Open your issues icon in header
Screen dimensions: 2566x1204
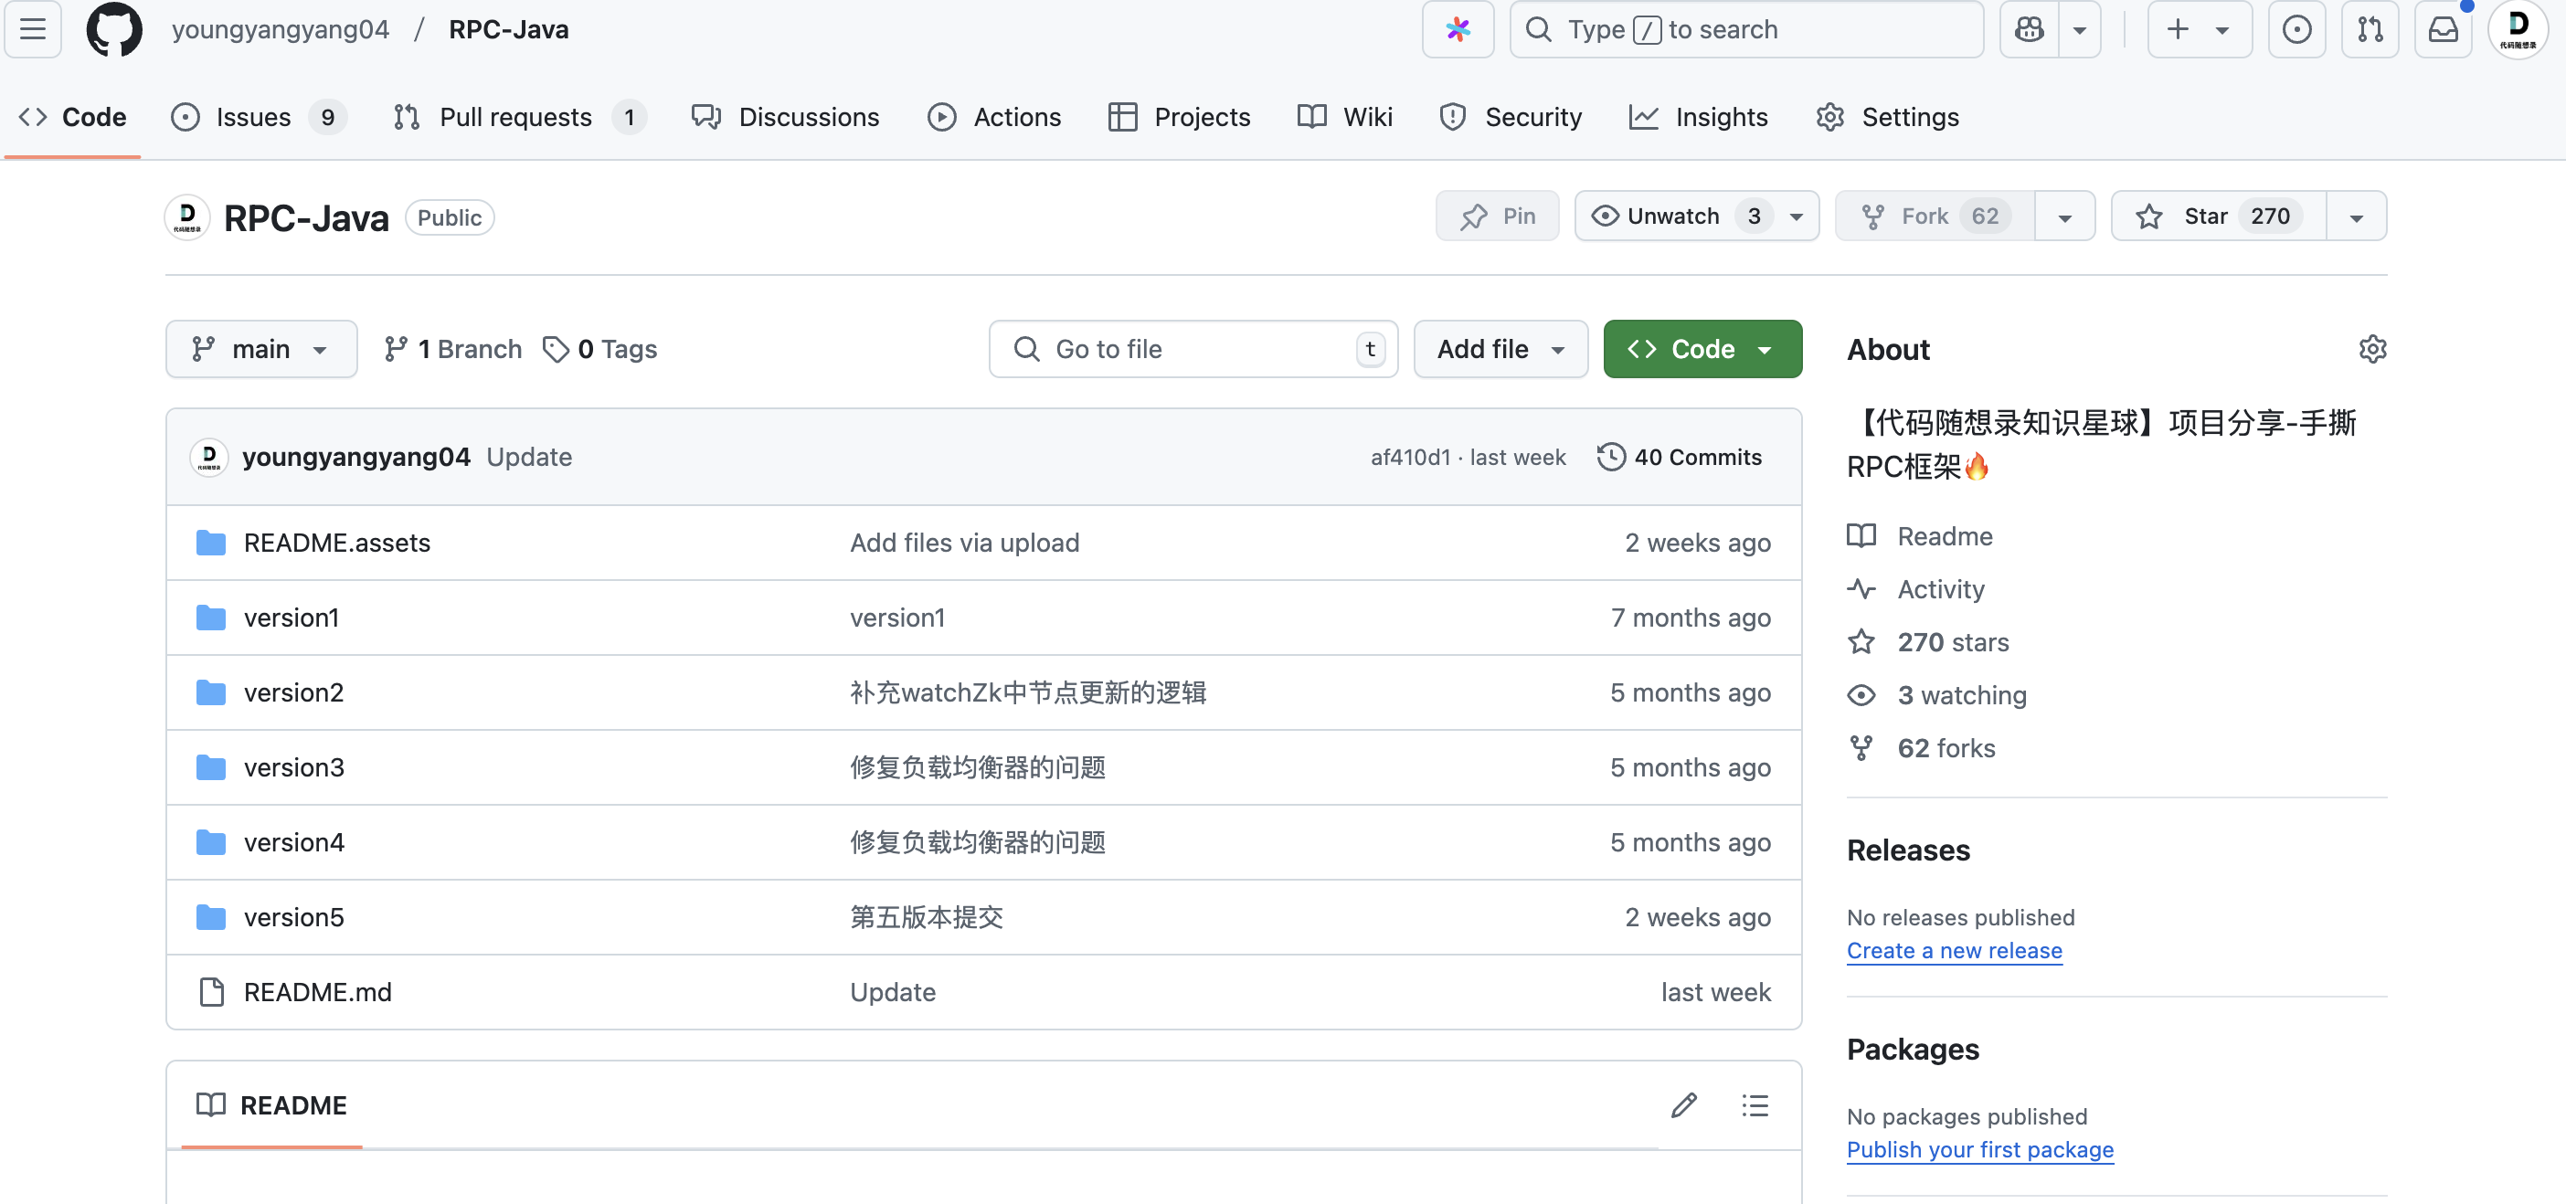[x=2296, y=30]
